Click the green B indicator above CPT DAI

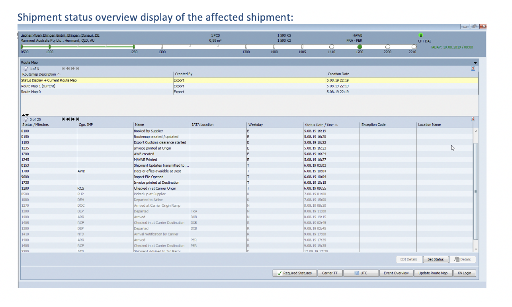[421, 35]
